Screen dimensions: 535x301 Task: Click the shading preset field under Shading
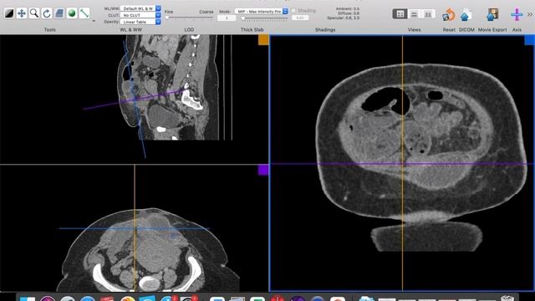(300, 18)
